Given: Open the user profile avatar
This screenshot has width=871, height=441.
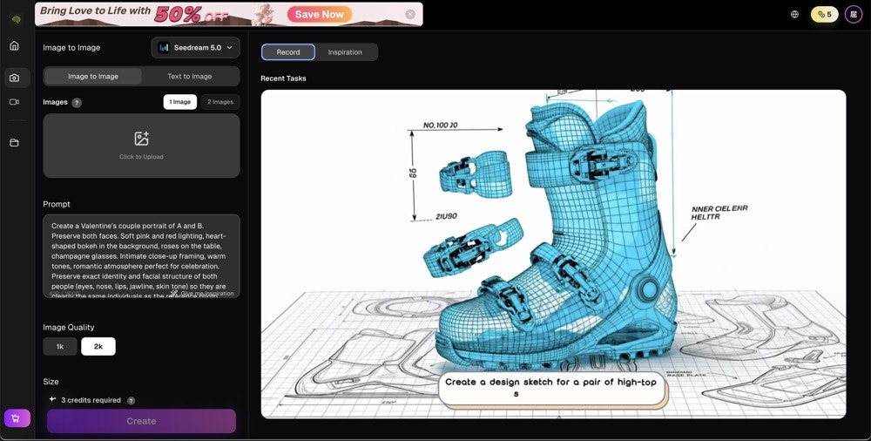Looking at the screenshot, I should click(x=854, y=15).
